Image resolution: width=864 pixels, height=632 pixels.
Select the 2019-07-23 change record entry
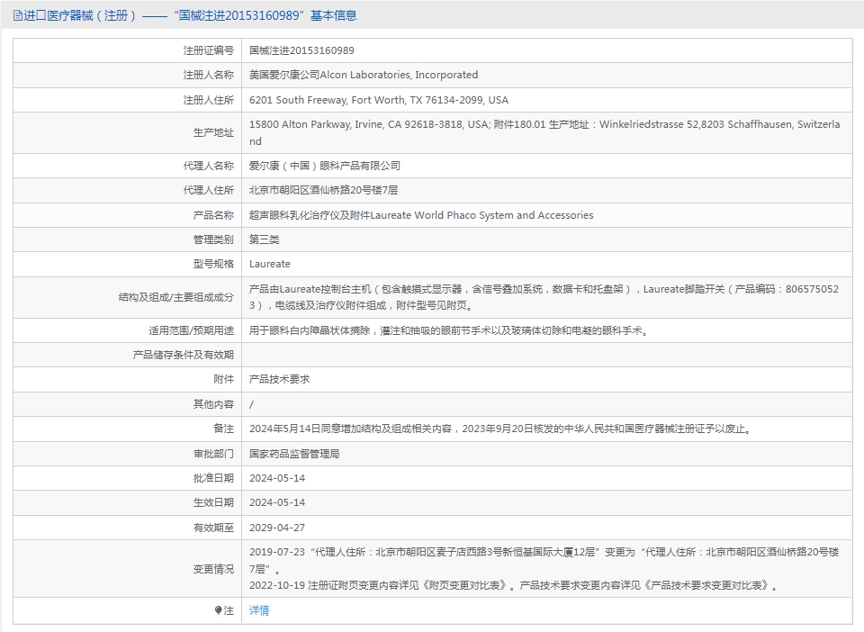click(x=544, y=560)
